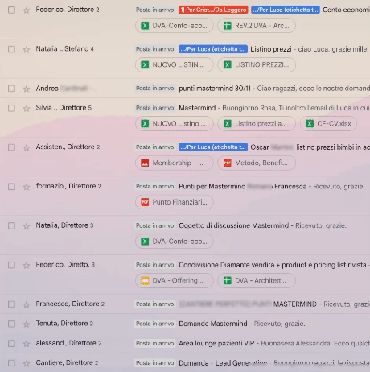This screenshot has height=372, width=370.
Task: Open the DVA - Architett... sheet attachment
Action: pyautogui.click(x=257, y=281)
